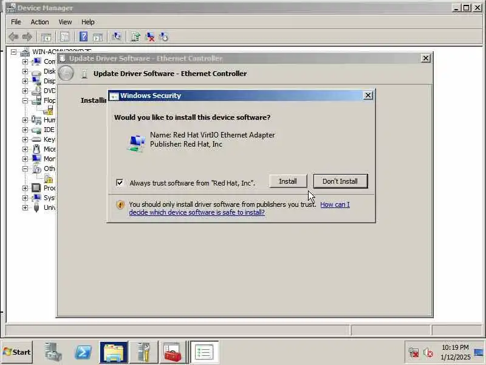Viewport: 486px width, 365px height.
Task: Expand the Keyboards node
Action: point(25,139)
